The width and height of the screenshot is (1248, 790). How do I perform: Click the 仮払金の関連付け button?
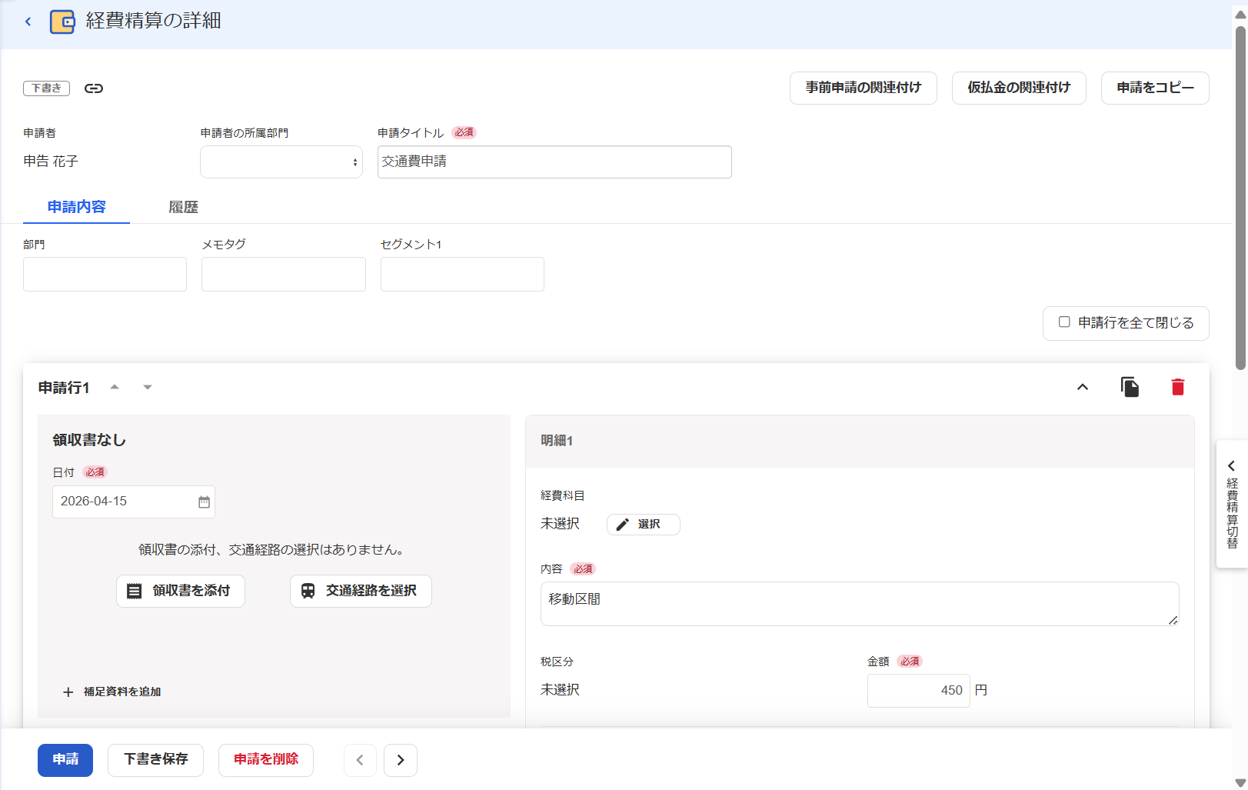[x=1019, y=88]
